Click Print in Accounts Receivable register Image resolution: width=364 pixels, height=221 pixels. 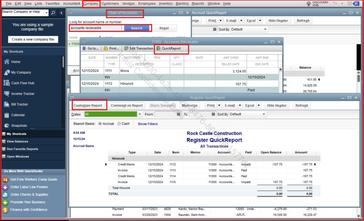point(111,48)
